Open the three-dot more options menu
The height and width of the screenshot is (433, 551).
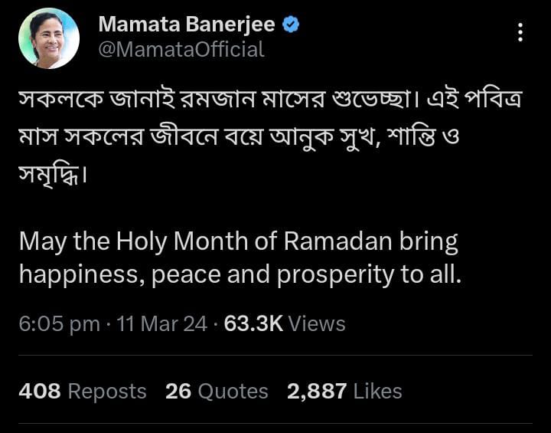[x=520, y=32]
